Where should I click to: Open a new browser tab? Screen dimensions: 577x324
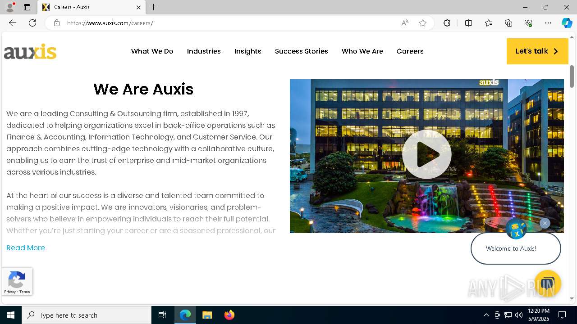[x=153, y=7]
